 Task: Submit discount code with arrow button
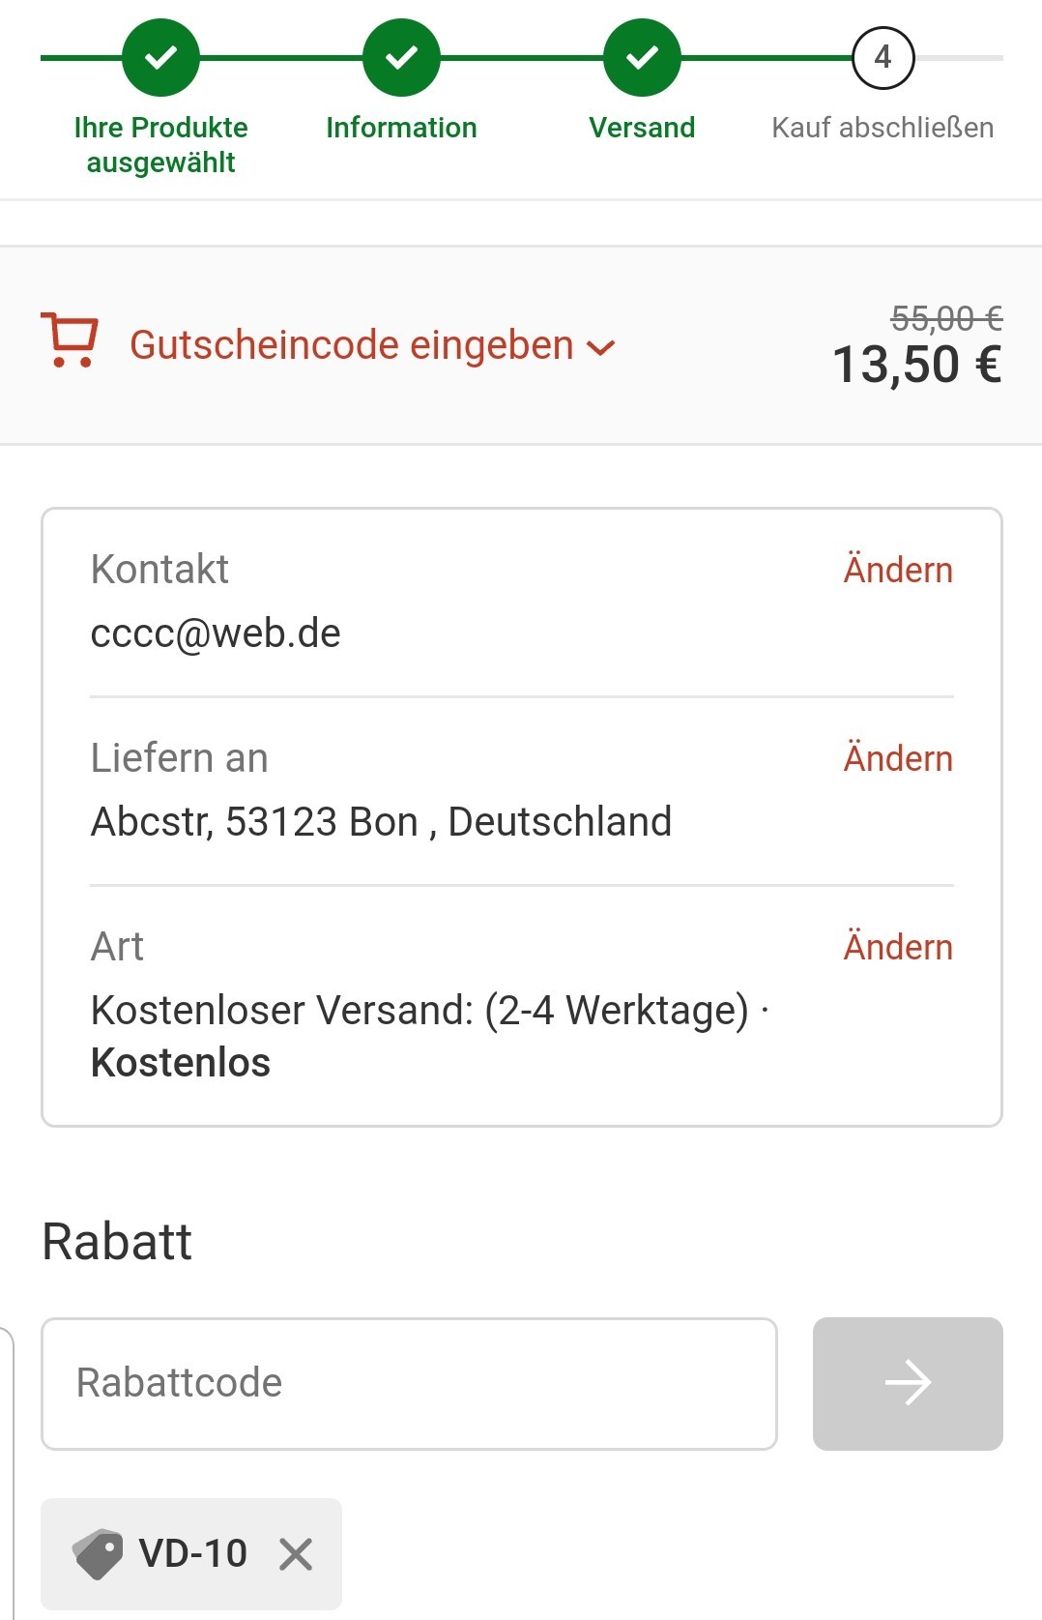[908, 1383]
